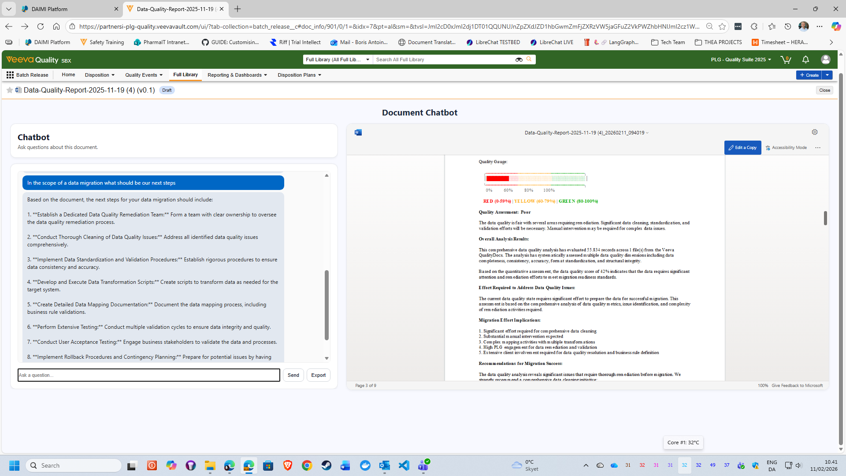Image resolution: width=846 pixels, height=476 pixels.
Task: Open the user profile avatar menu
Action: 825,59
